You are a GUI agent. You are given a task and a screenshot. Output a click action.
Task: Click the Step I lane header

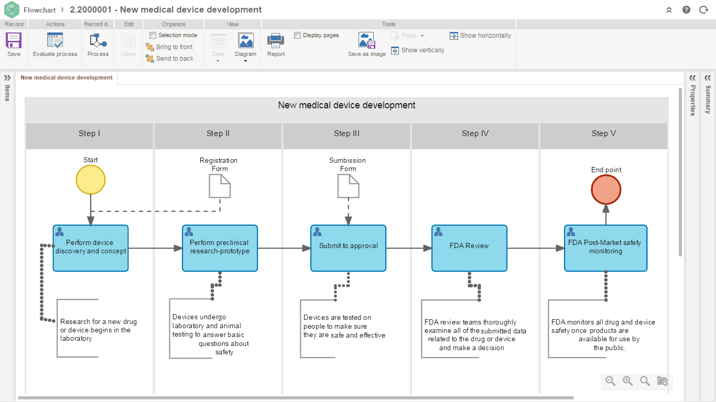click(90, 136)
